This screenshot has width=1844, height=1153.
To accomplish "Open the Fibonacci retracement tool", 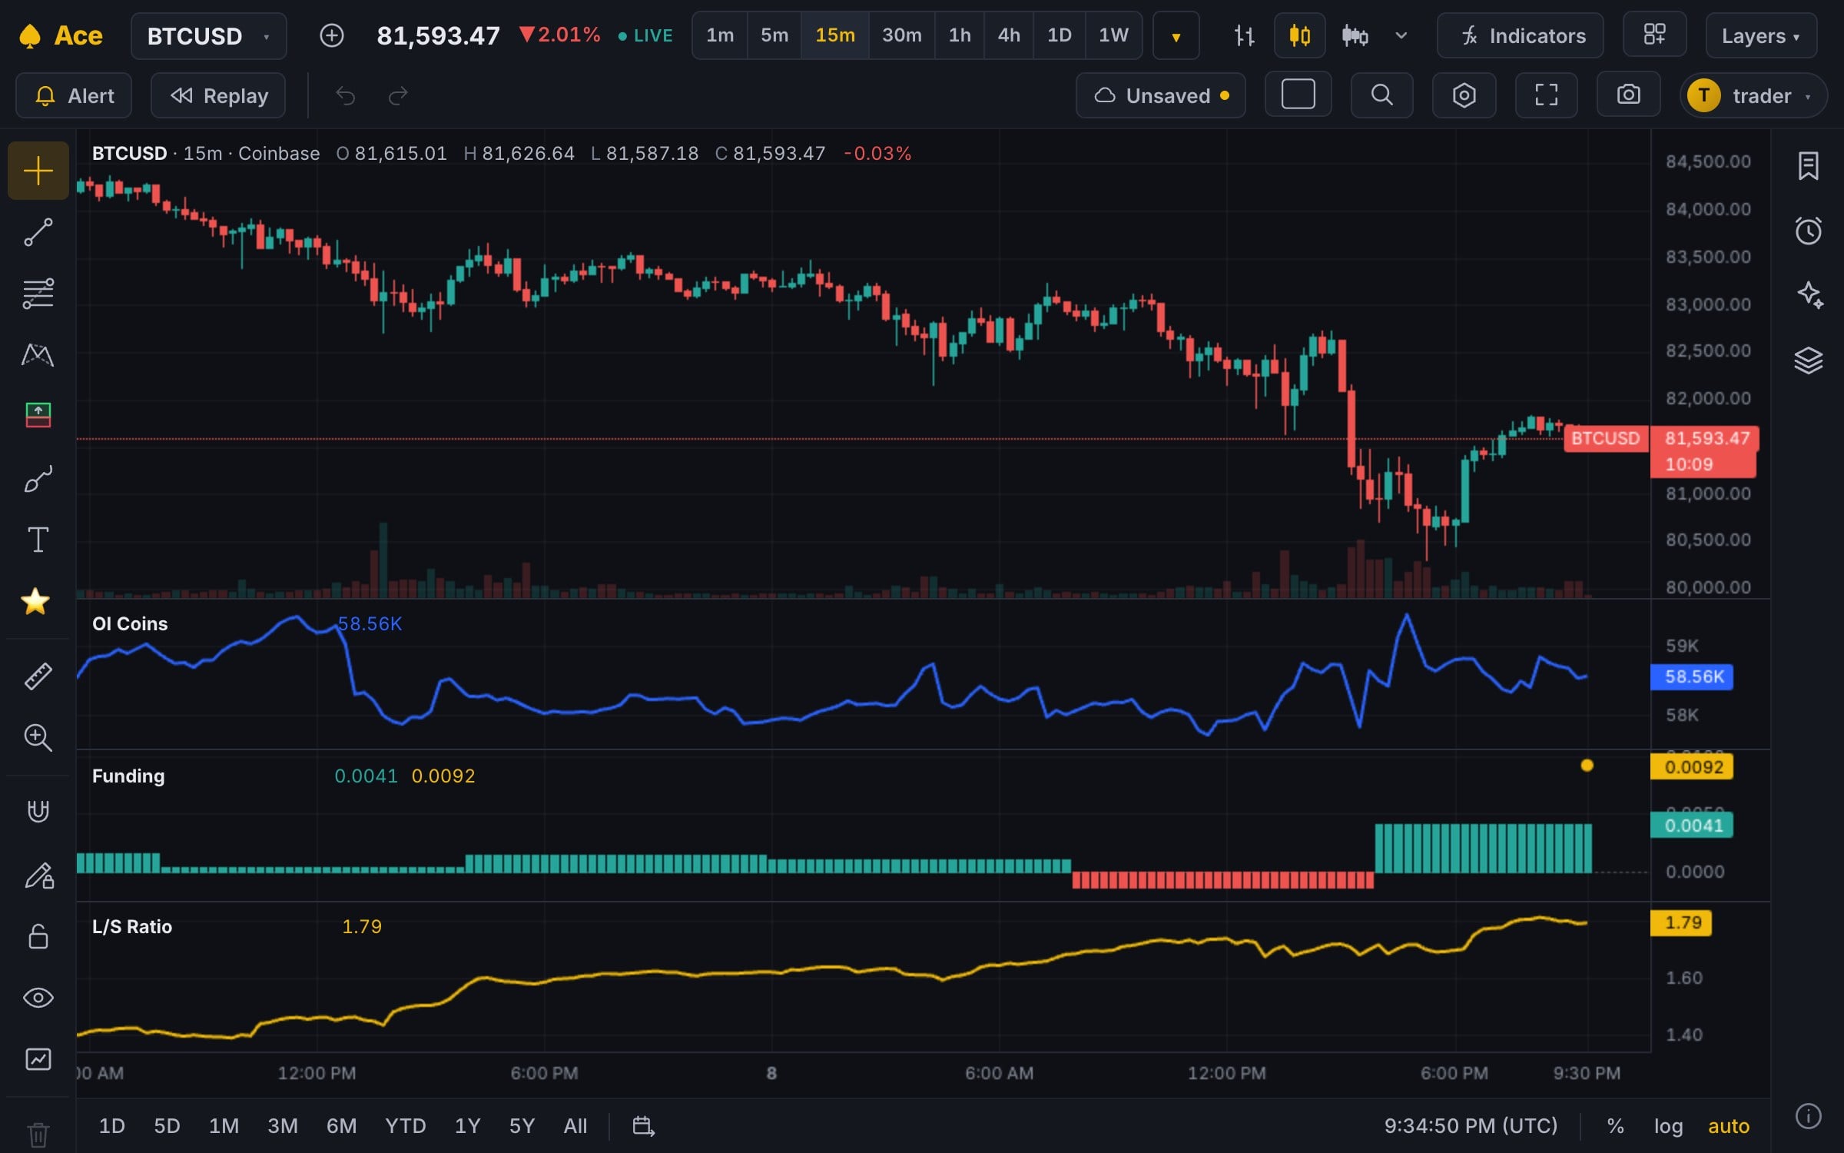I will tap(38, 294).
